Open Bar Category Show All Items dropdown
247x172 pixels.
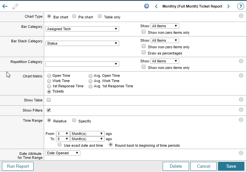tap(165, 26)
